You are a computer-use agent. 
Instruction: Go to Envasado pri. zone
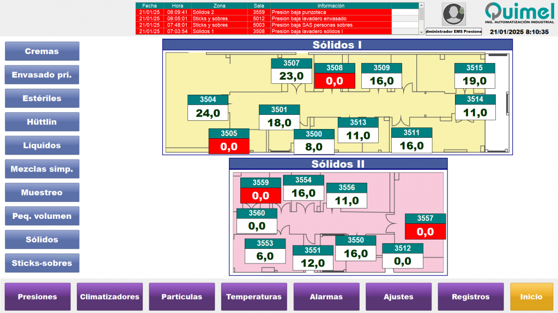point(42,75)
